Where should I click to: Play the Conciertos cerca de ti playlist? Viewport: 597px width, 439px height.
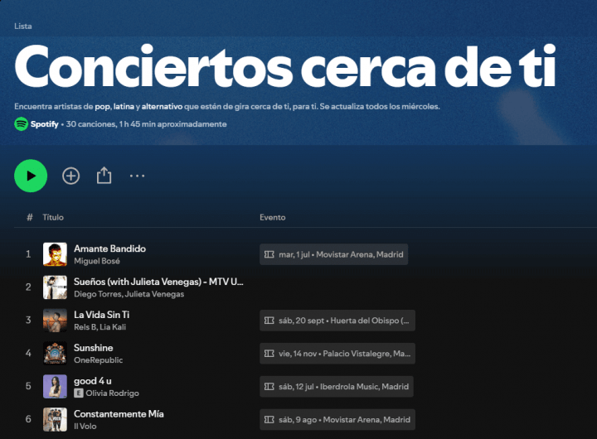coord(31,176)
